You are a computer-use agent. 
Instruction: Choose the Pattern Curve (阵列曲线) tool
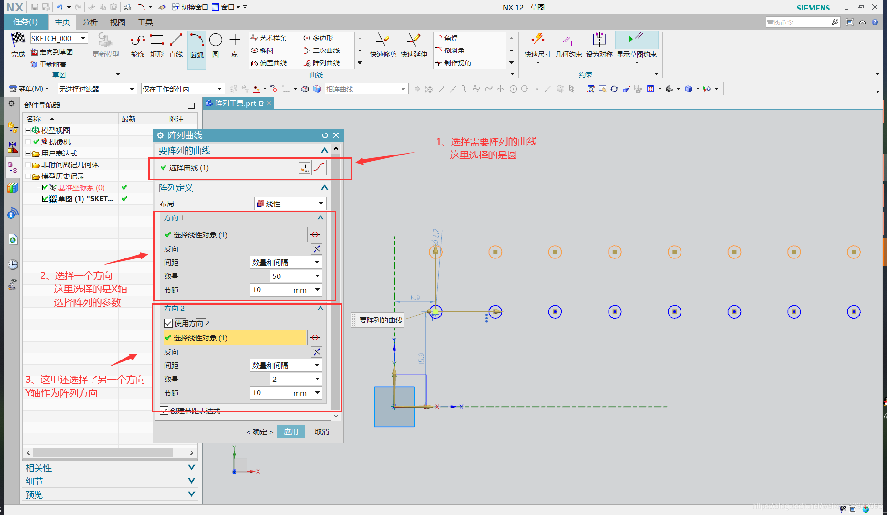click(321, 63)
